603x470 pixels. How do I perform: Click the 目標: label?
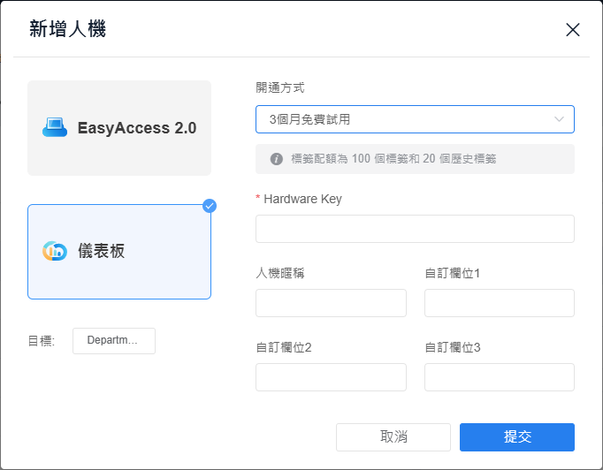42,341
